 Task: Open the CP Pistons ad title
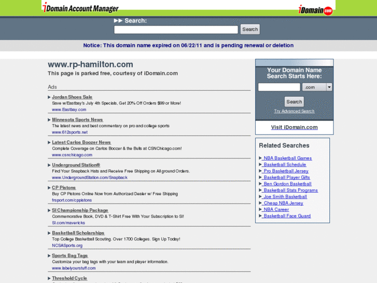(x=64, y=187)
